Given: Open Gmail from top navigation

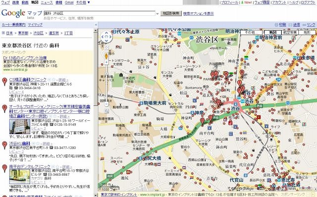Looking at the screenshot, I should (x=69, y=2).
